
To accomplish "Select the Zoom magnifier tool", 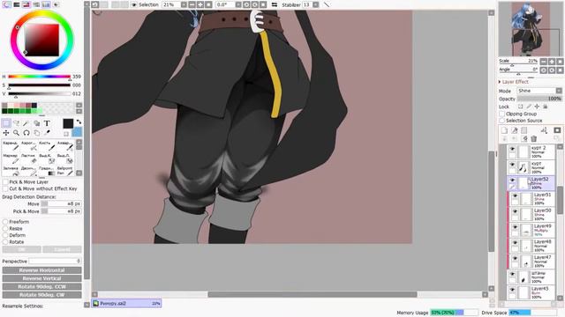I will (x=16, y=133).
